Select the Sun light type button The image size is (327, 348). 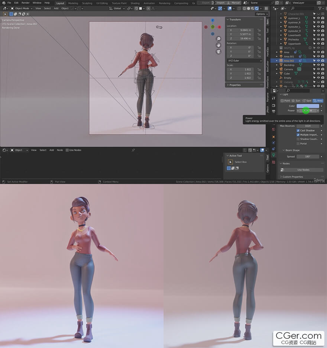tap(296, 101)
